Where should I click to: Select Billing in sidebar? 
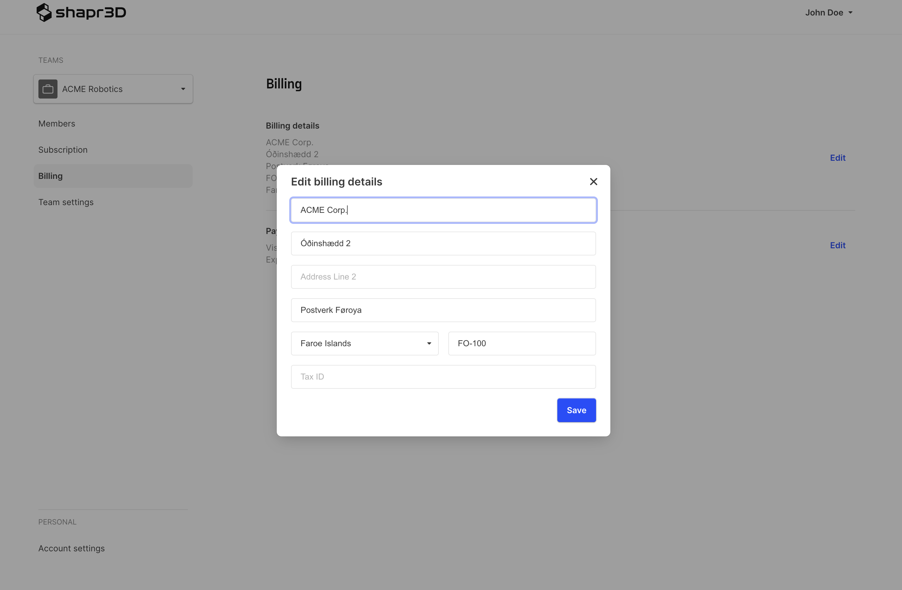click(x=113, y=176)
